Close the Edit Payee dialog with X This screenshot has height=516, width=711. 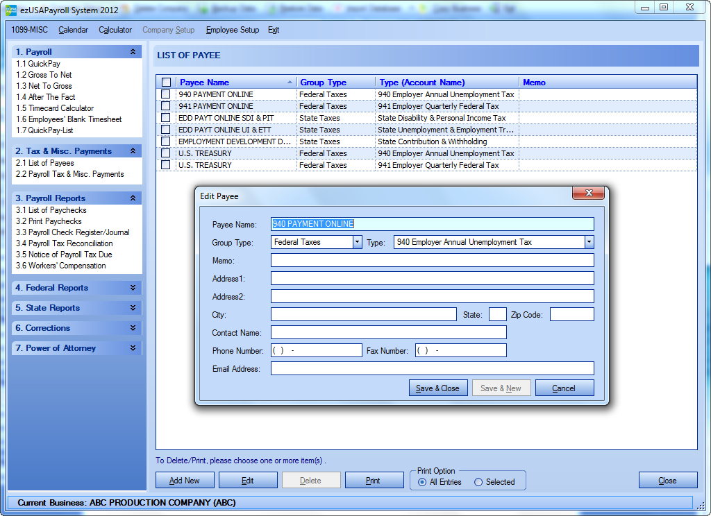click(589, 193)
